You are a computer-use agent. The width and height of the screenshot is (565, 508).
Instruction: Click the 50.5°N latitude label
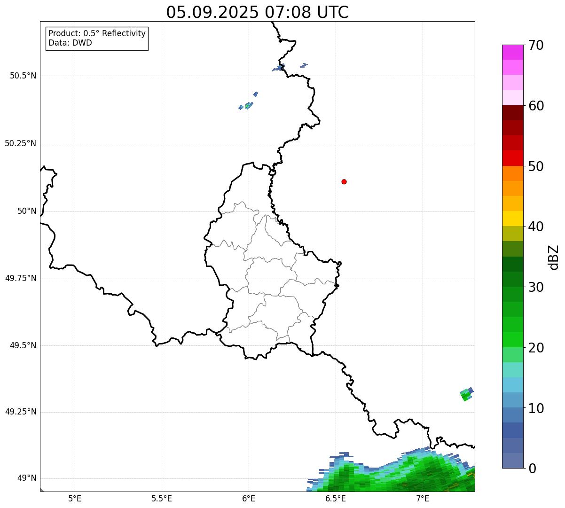pyautogui.click(x=23, y=76)
